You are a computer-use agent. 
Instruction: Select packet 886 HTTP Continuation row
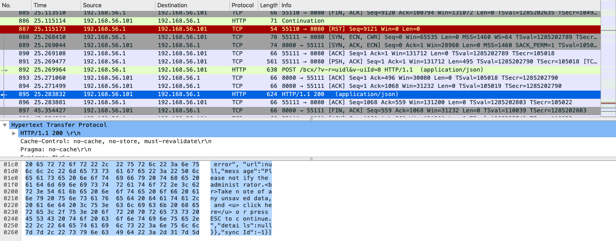[x=299, y=21]
